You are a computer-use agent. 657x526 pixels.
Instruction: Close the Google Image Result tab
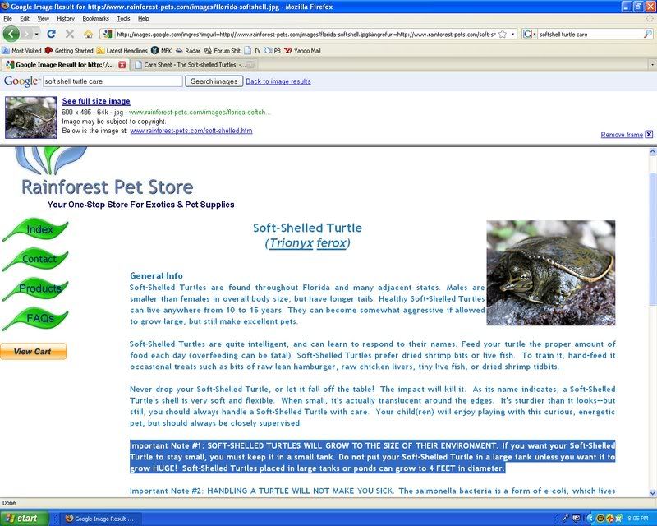click(122, 64)
